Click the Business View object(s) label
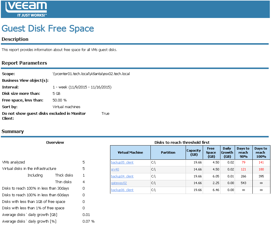This screenshot has height=229, width=271. tap(25, 81)
